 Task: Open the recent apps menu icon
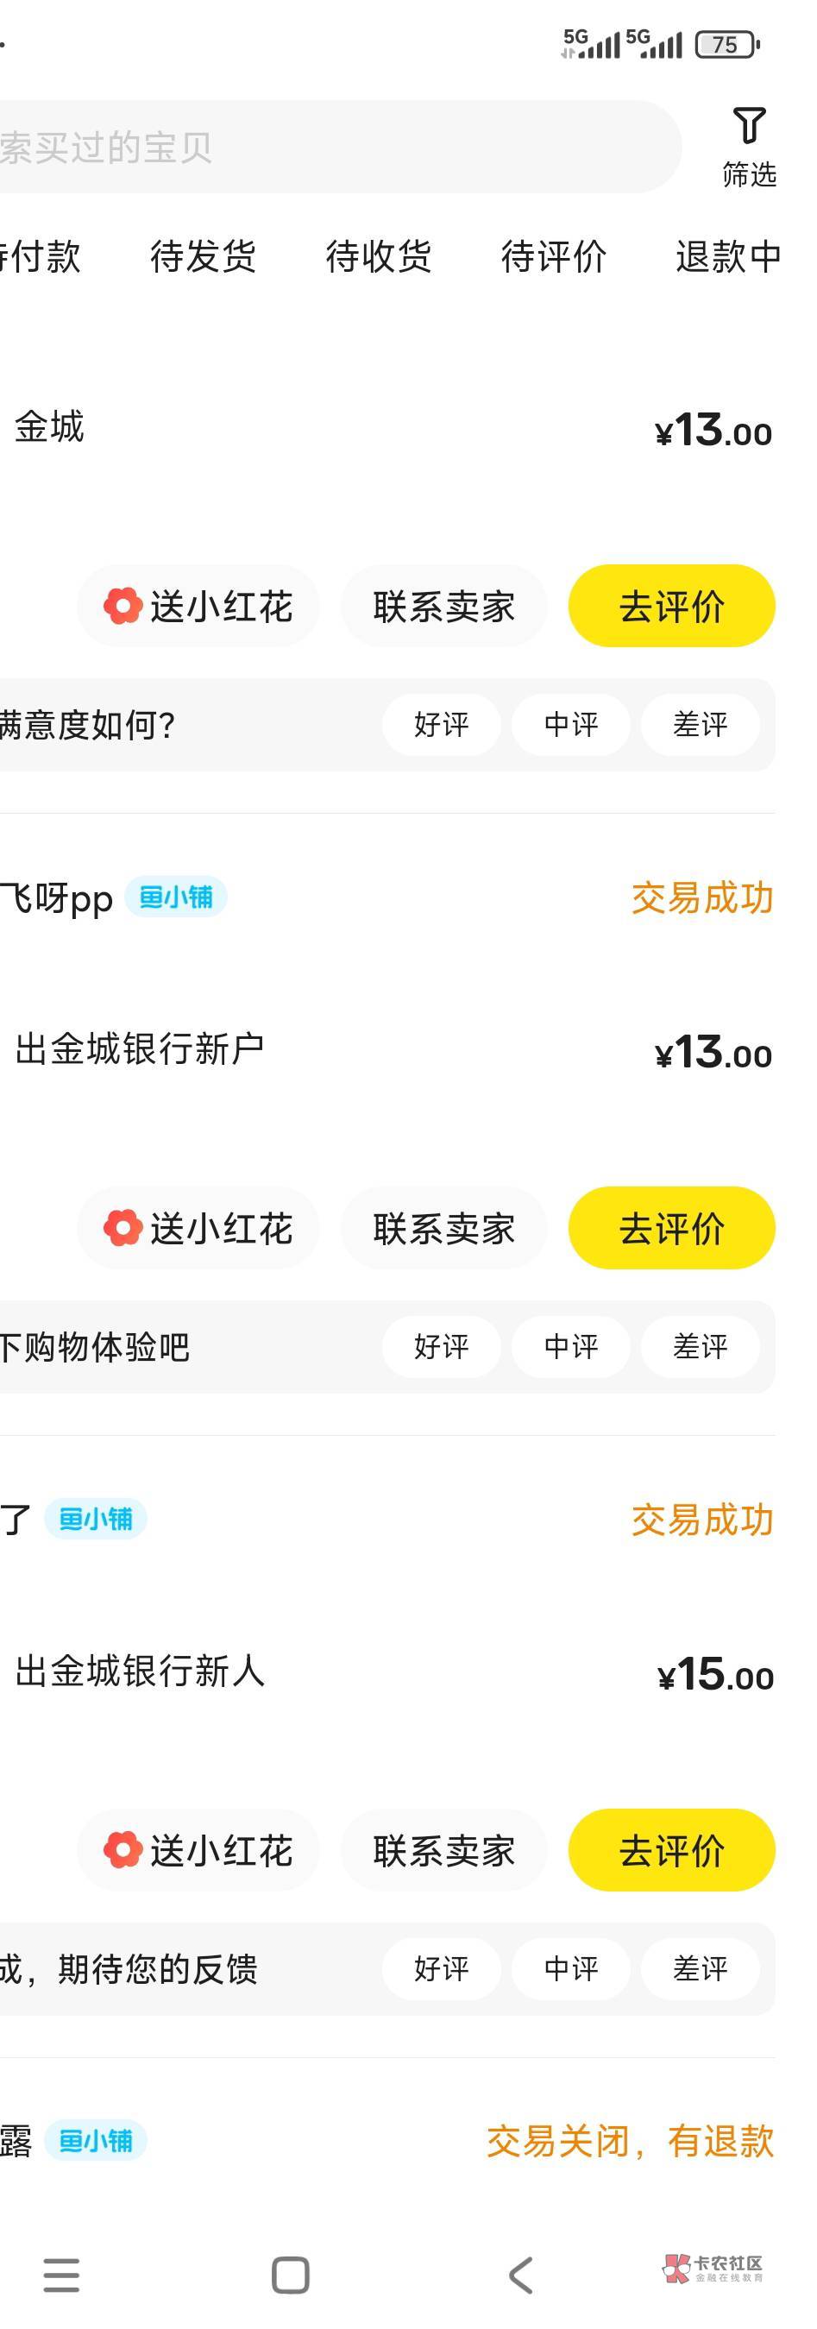[61, 2275]
